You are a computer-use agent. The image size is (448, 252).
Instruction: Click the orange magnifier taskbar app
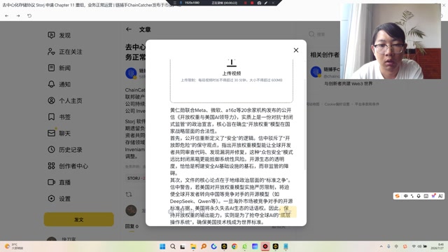[x=204, y=246]
